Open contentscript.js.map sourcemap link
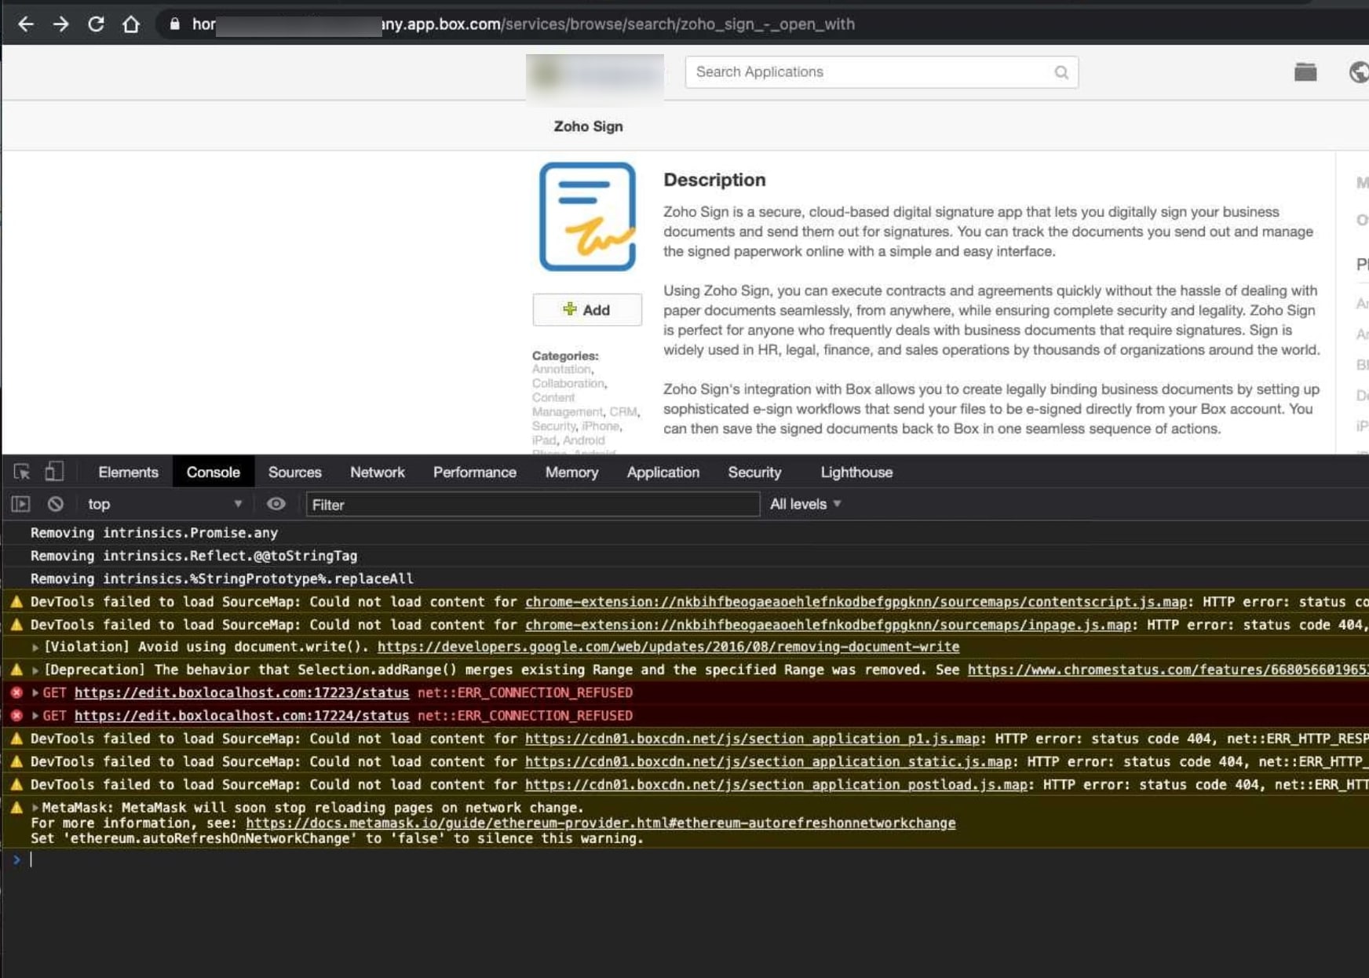Viewport: 1369px width, 978px height. coord(856,602)
